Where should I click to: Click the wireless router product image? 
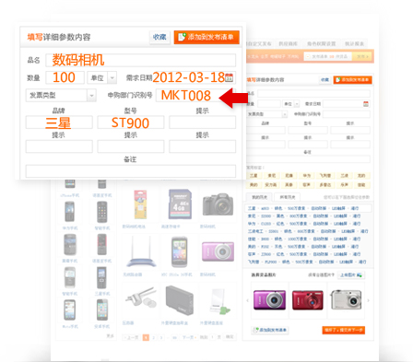(141, 252)
